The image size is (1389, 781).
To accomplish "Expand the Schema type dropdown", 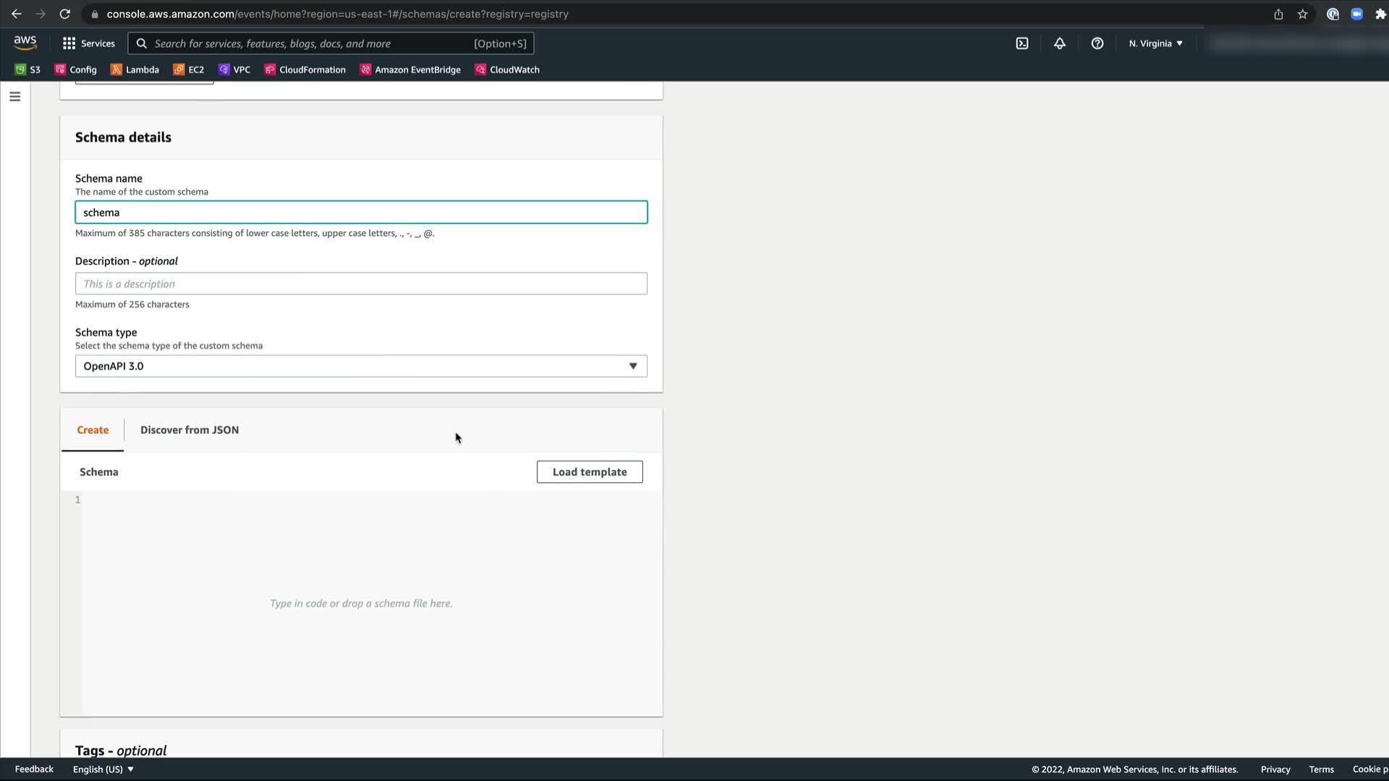I will click(x=361, y=366).
